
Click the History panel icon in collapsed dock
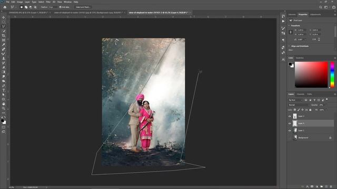283,16
